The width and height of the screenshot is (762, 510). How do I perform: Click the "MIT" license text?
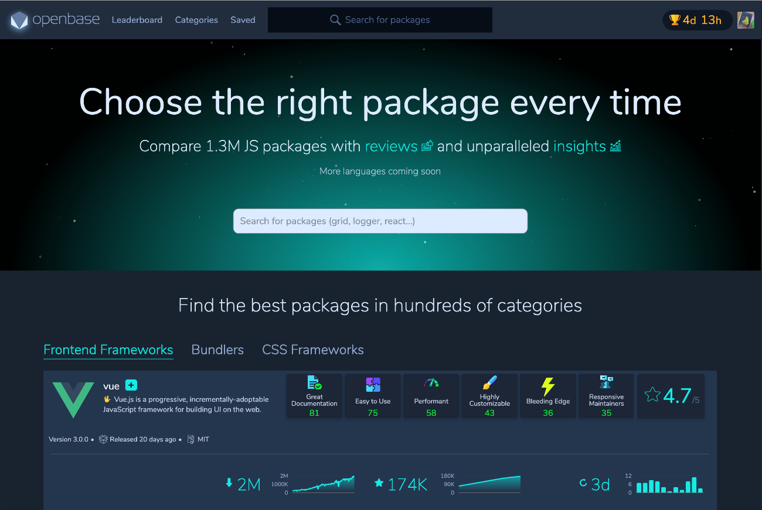click(203, 439)
